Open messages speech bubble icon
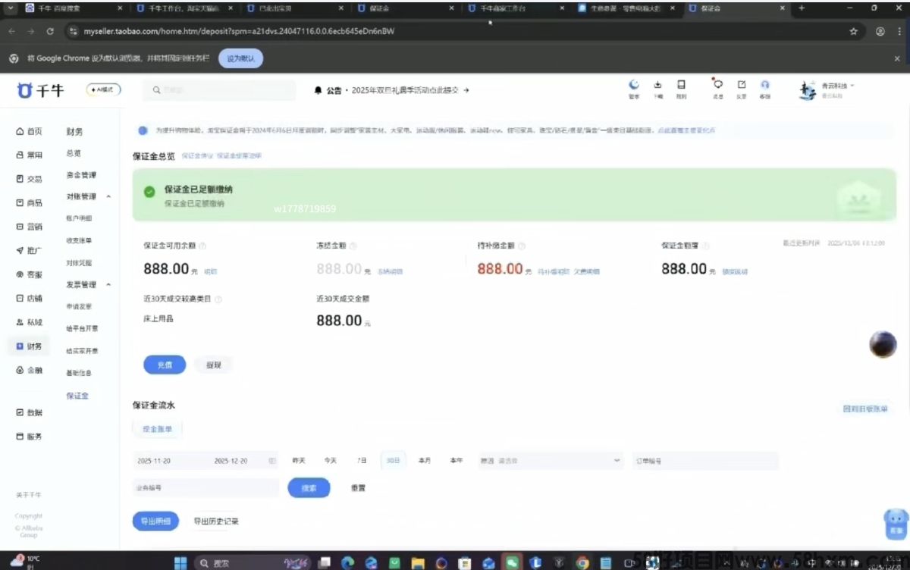 coord(717,84)
